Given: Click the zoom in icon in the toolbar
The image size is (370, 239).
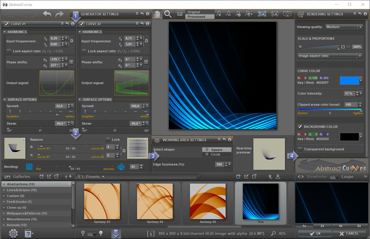Looking at the screenshot, I should [219, 14].
